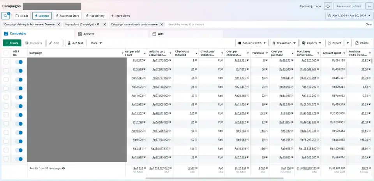Click the Rp234.417.517 adds to cart value
Screen dimensions: 374x181
(x=160, y=149)
